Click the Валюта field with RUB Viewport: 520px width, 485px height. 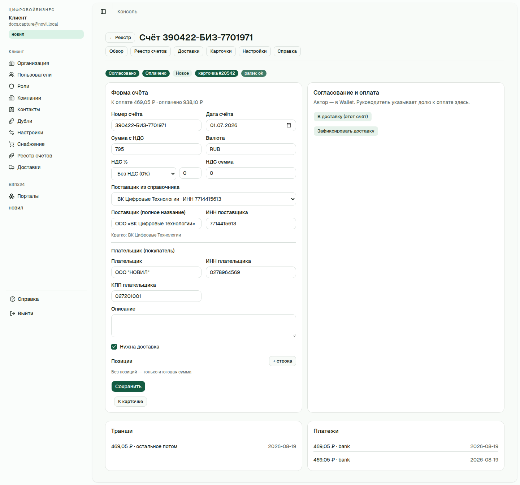251,149
